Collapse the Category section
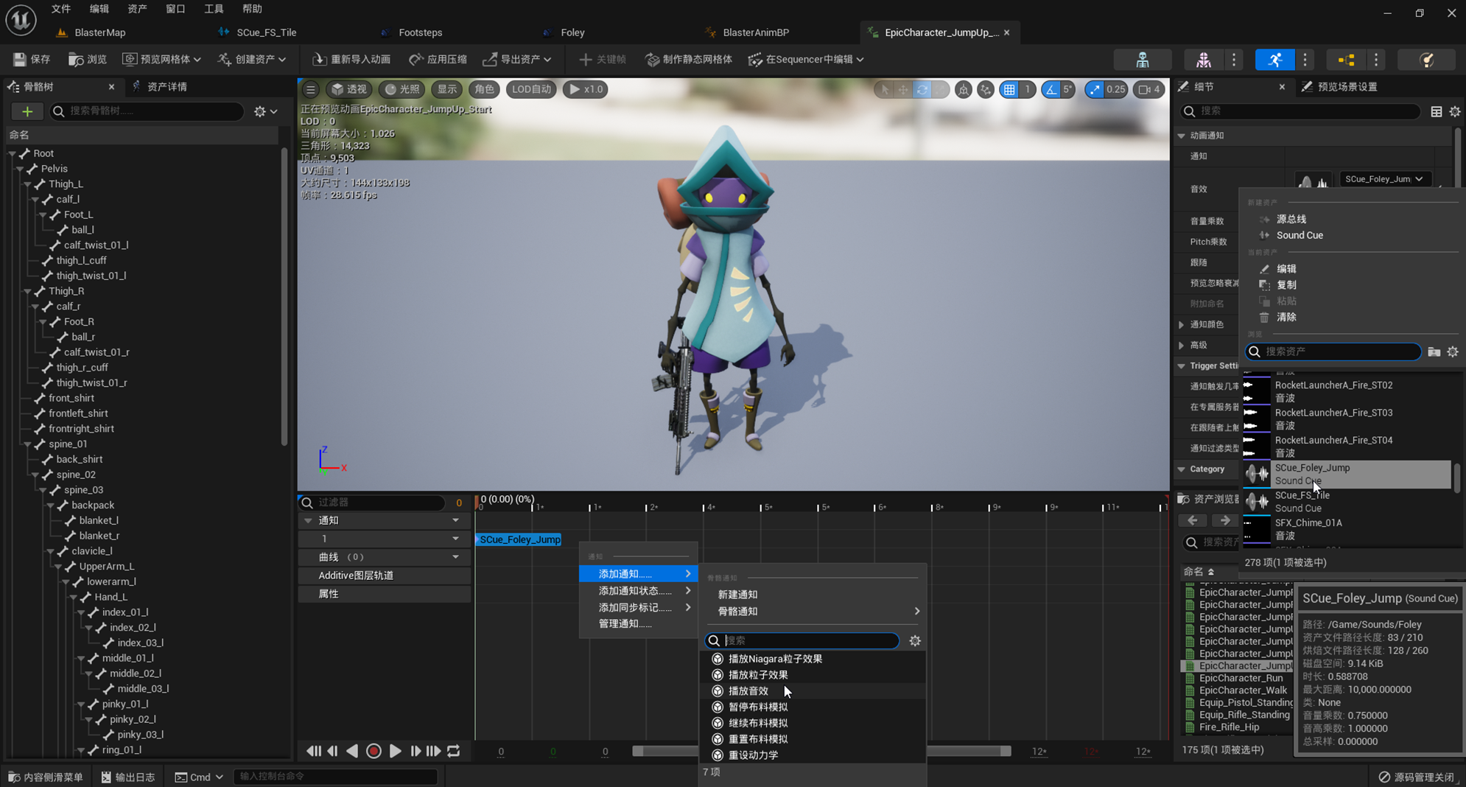Image resolution: width=1466 pixels, height=787 pixels. [1181, 469]
